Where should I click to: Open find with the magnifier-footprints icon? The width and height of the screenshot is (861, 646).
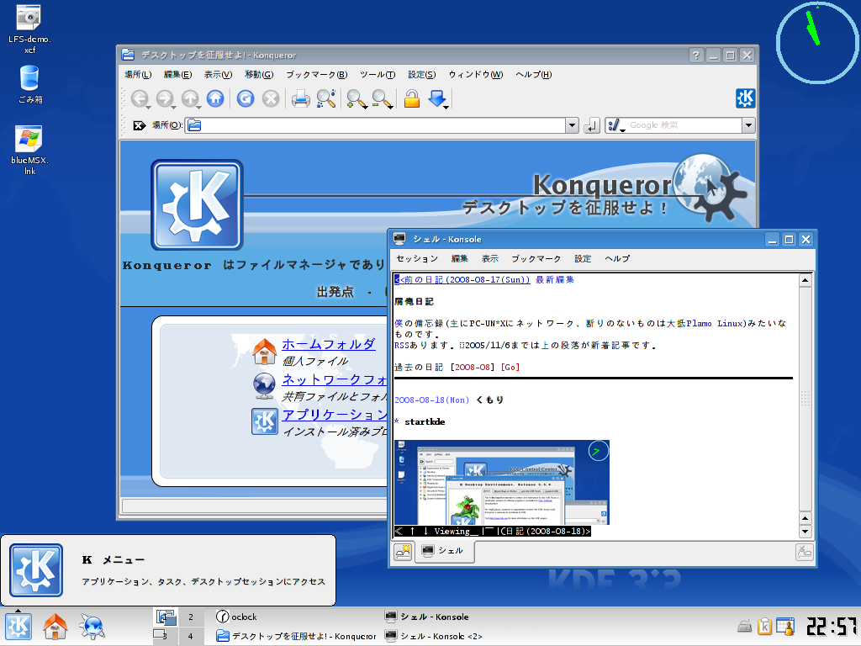point(326,99)
